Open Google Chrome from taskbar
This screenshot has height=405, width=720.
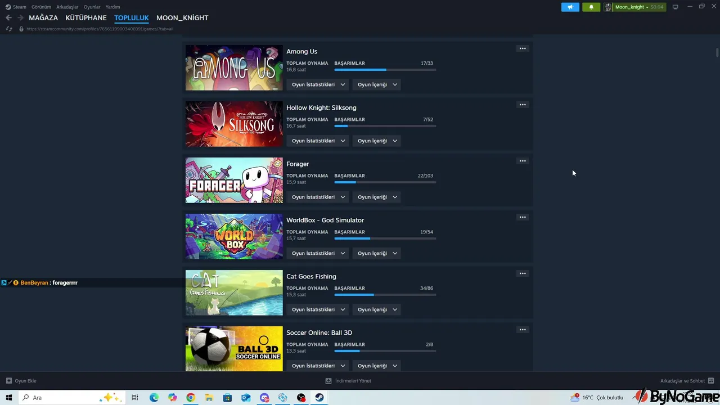click(191, 398)
